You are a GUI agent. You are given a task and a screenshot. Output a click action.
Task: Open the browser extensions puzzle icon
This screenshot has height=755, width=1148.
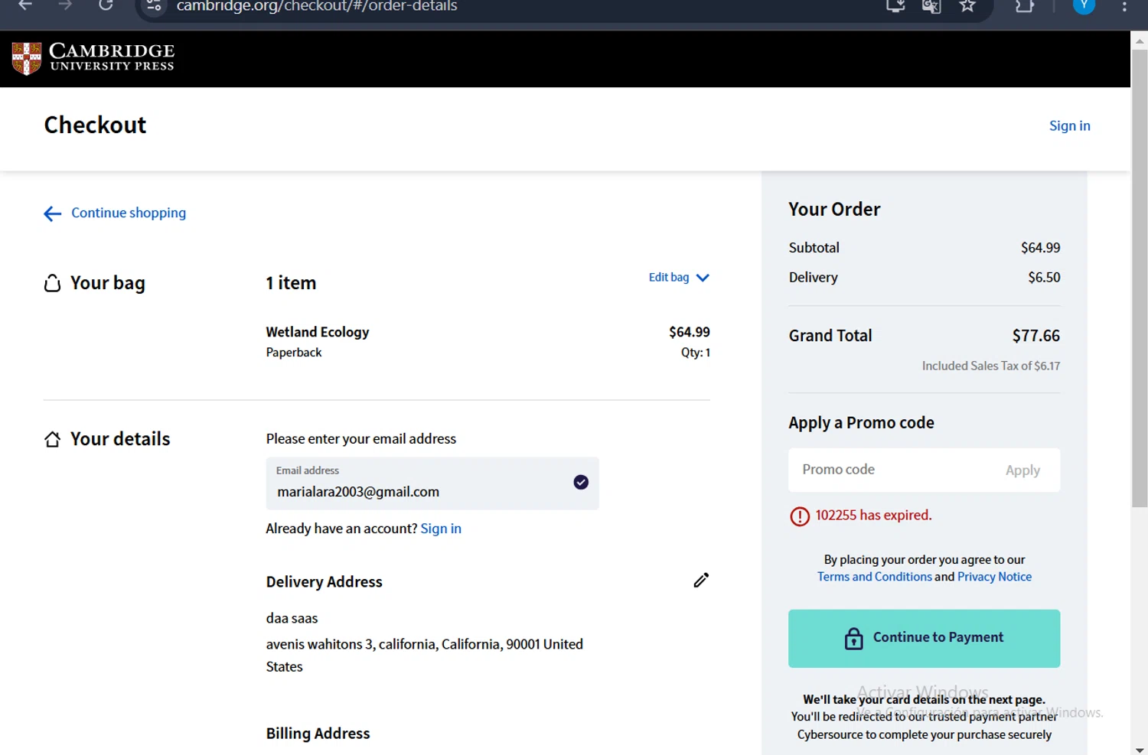(x=1024, y=6)
